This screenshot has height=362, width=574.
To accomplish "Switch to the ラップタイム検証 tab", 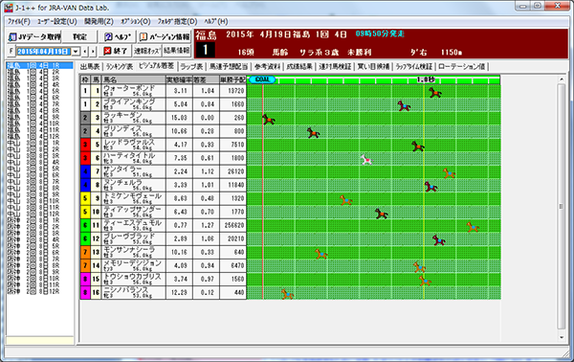I will click(x=413, y=67).
